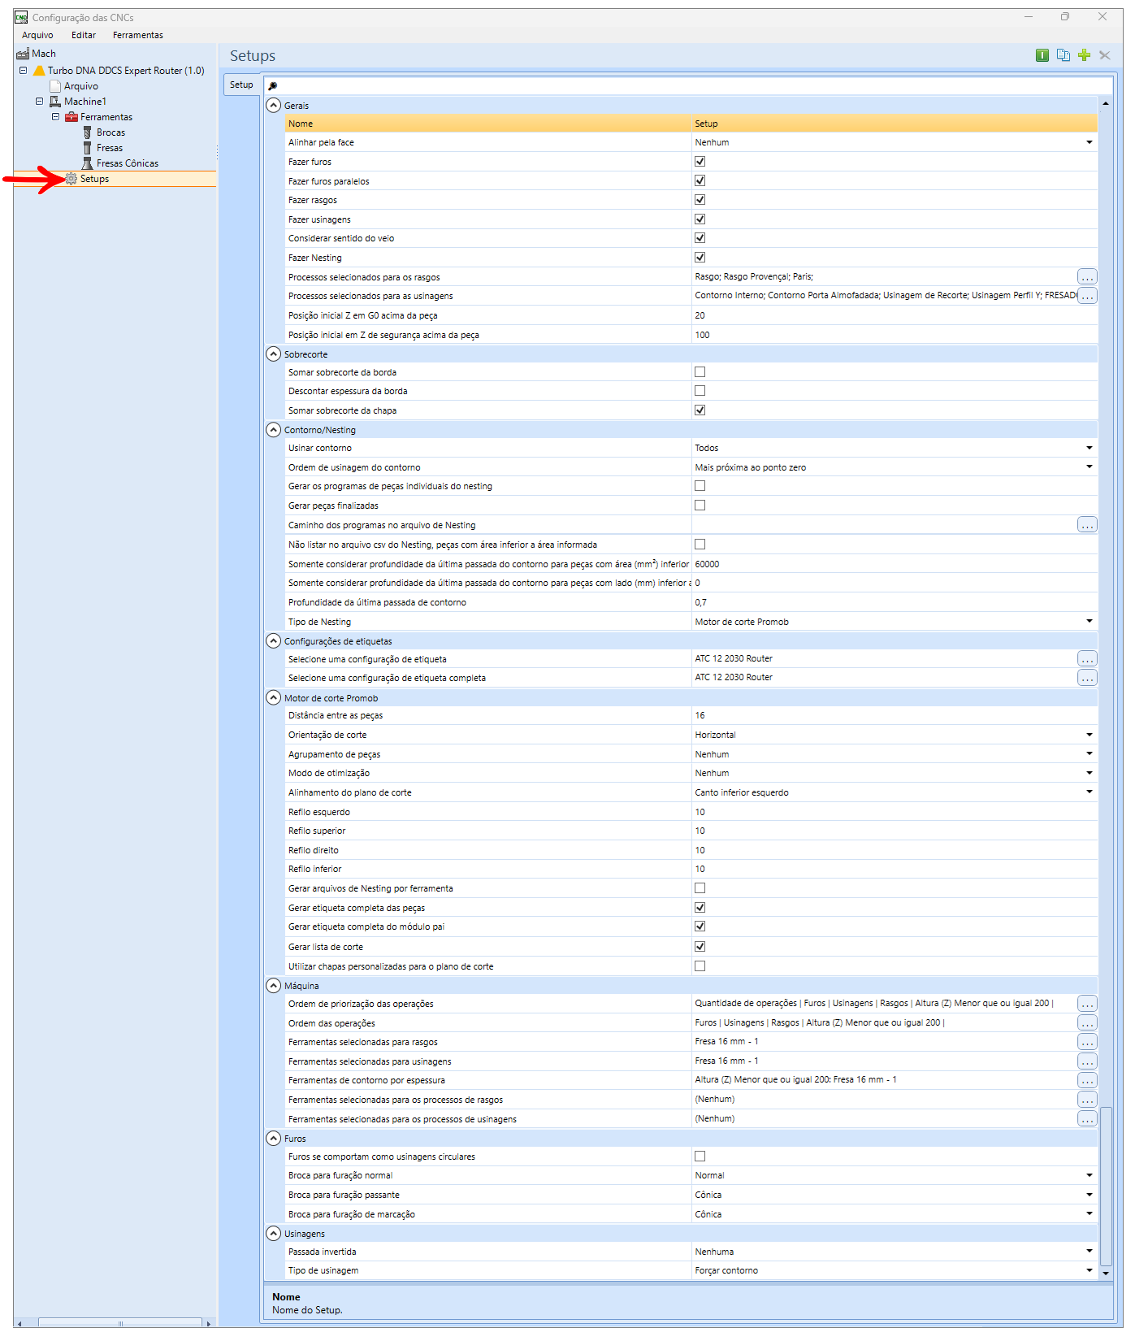The width and height of the screenshot is (1135, 1341).
Task: Select the Setups gear item in tree
Action: click(x=94, y=179)
